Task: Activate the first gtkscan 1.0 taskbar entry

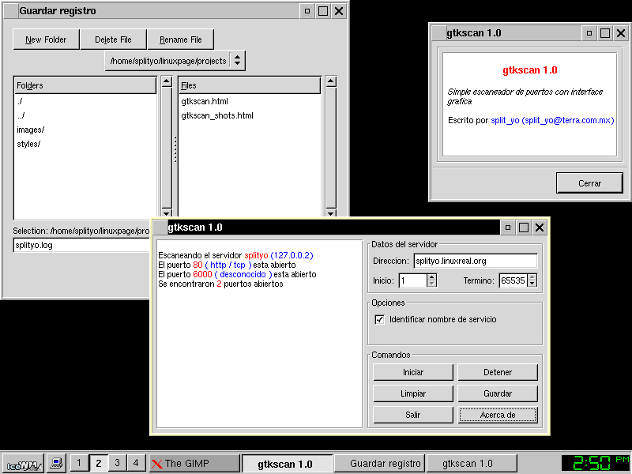Action: [x=287, y=464]
